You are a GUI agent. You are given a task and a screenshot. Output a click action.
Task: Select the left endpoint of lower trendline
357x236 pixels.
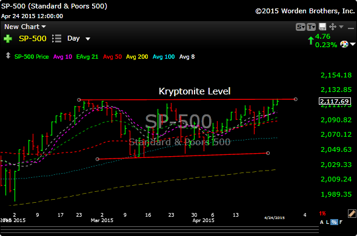(98, 159)
